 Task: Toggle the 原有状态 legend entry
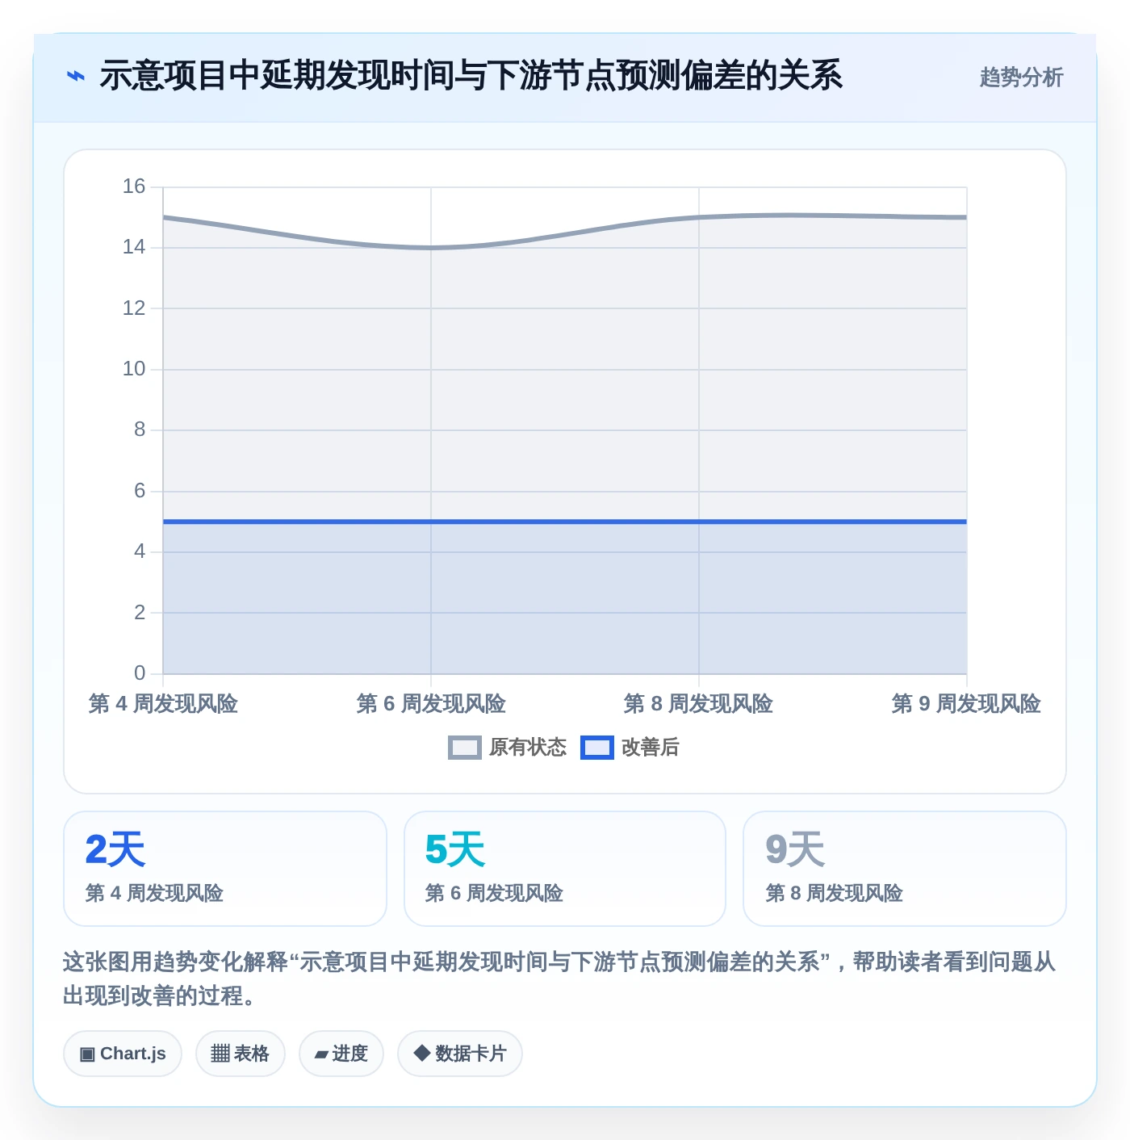(x=508, y=748)
